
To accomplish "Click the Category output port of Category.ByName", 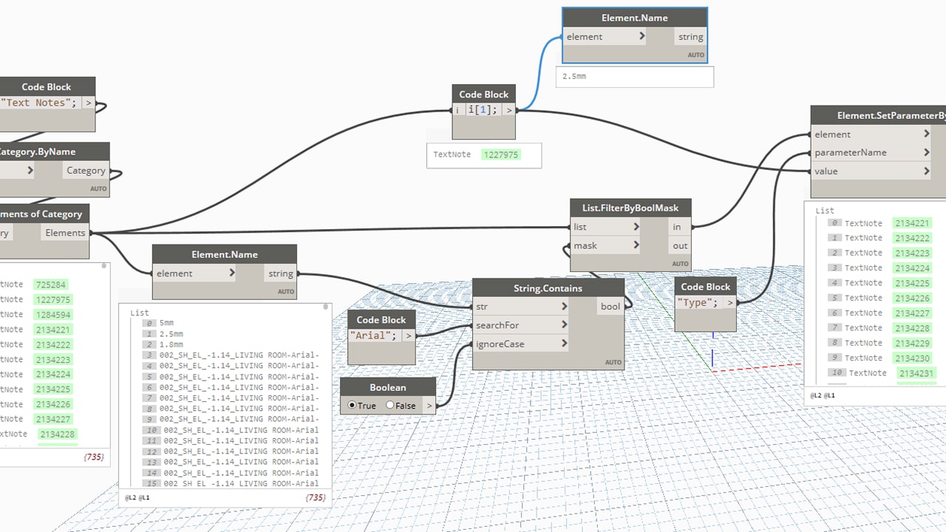I will point(86,171).
